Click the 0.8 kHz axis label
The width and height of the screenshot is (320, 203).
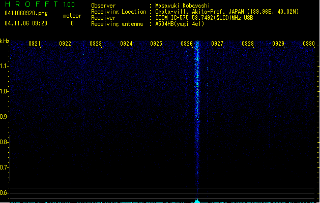[4, 142]
